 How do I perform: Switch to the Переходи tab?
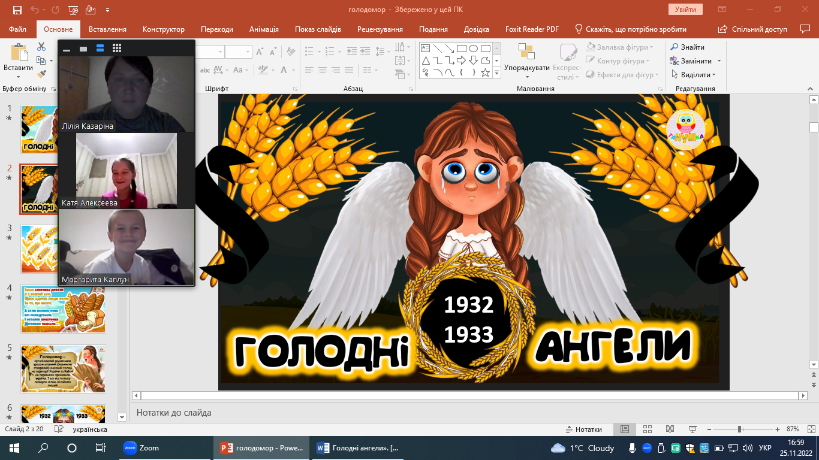[x=217, y=29]
